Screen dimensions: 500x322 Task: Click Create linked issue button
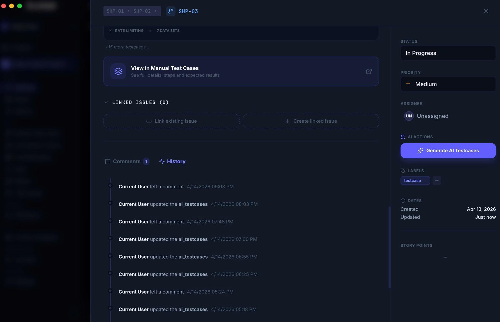tap(311, 121)
